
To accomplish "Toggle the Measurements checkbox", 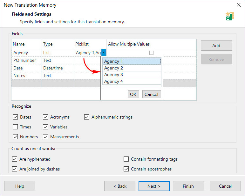I will [x=45, y=137].
